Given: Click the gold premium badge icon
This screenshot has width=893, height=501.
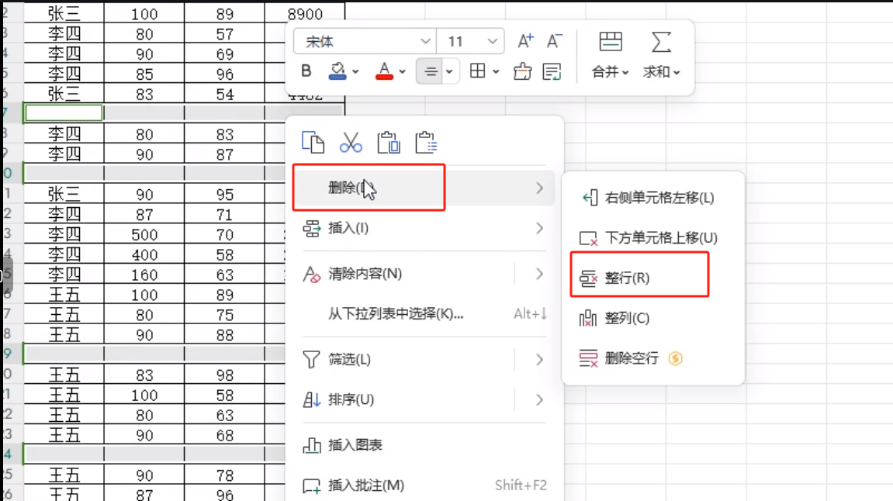Looking at the screenshot, I should pos(676,358).
